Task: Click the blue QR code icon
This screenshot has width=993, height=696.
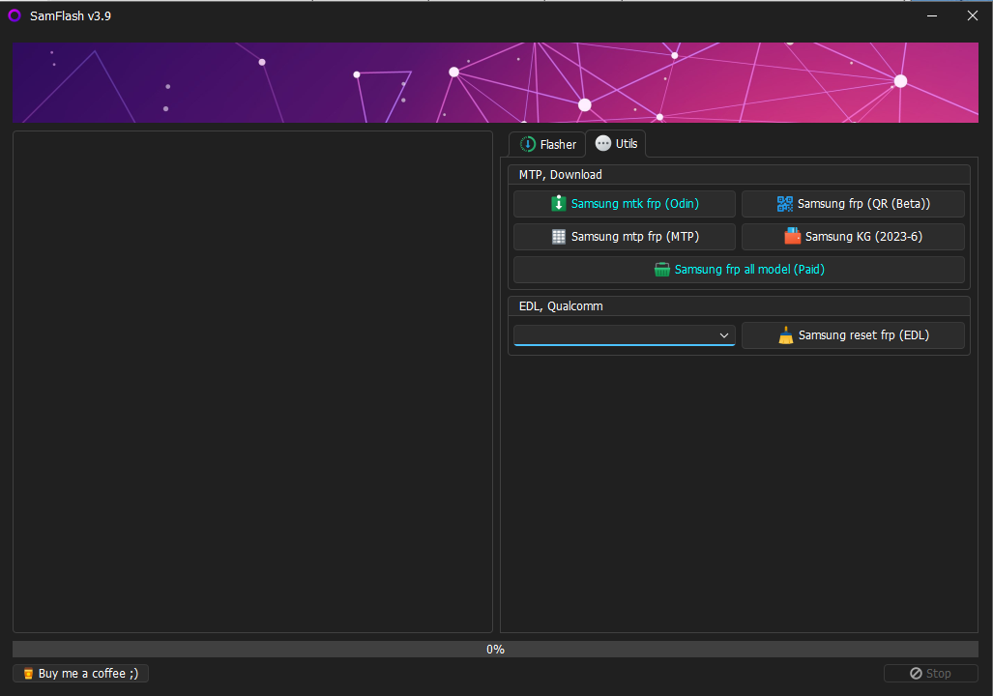Action: [x=785, y=203]
